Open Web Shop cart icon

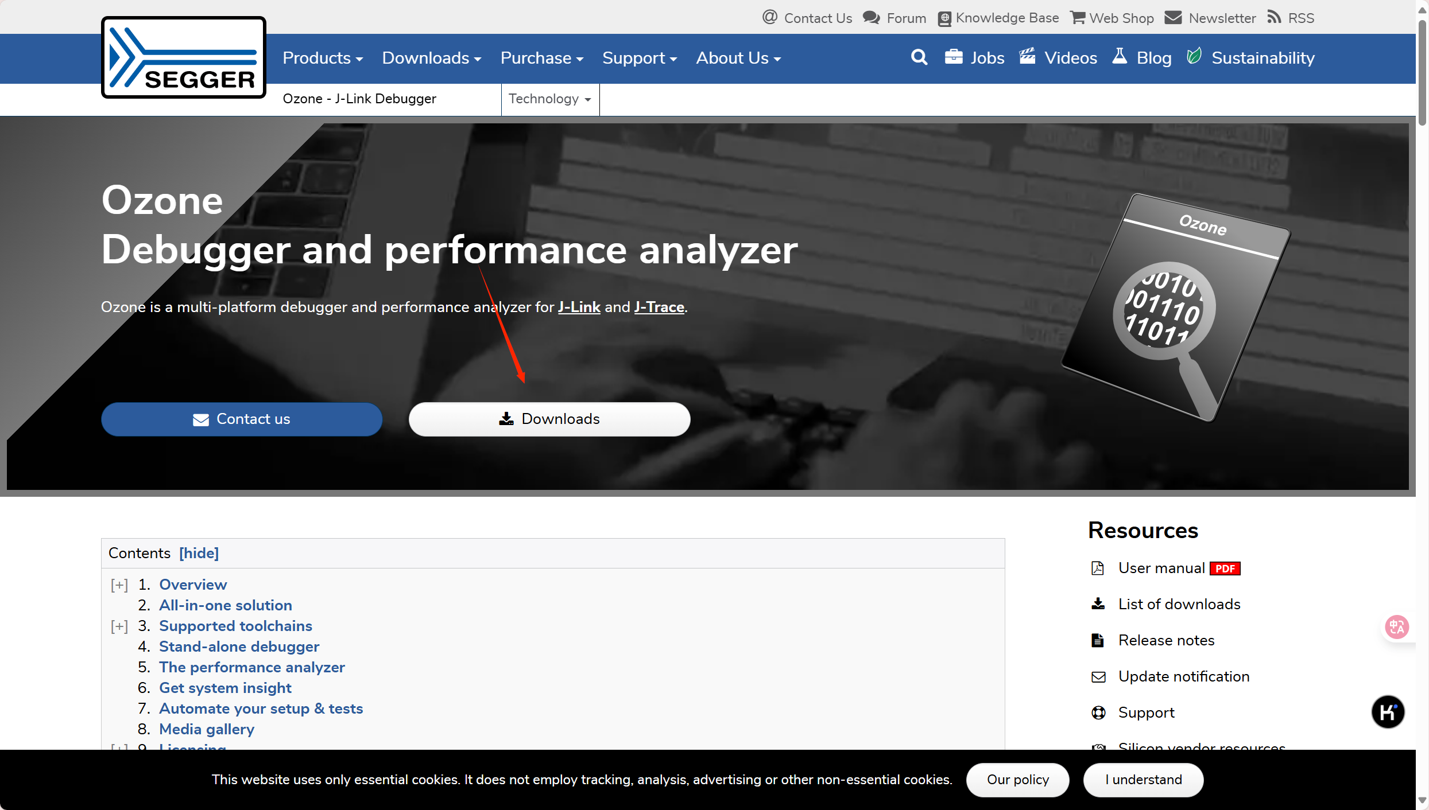tap(1077, 18)
